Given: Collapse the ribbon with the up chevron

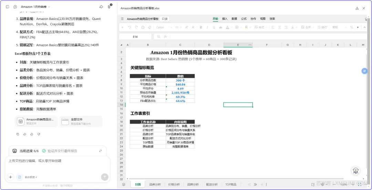Looking at the screenshot, I should [x=365, y=27].
